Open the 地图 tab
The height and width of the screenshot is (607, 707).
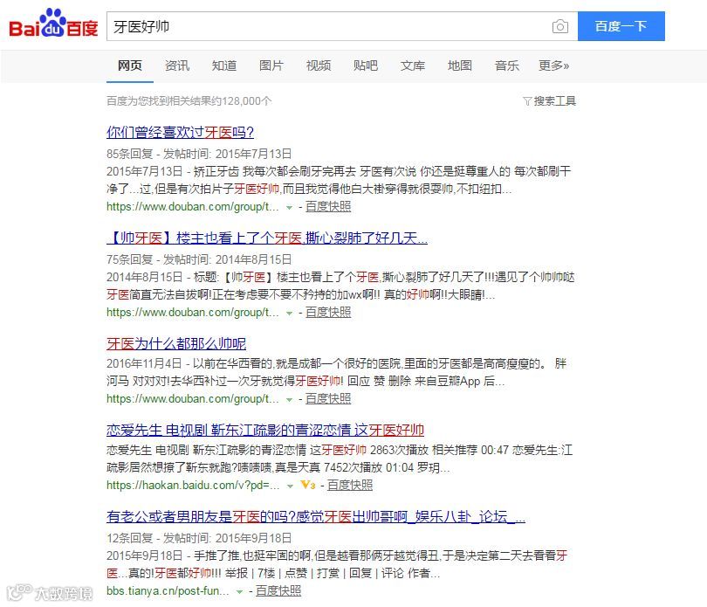(460, 66)
